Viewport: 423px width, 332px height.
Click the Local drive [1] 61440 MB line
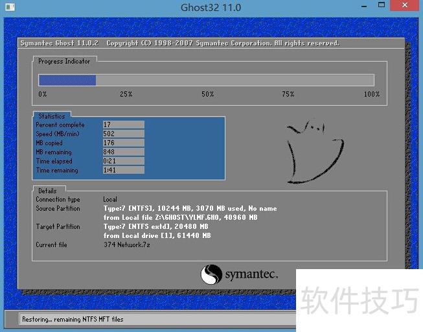(x=157, y=235)
